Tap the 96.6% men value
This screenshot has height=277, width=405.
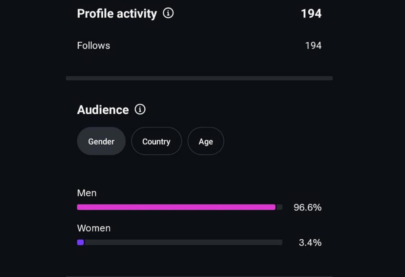click(307, 207)
